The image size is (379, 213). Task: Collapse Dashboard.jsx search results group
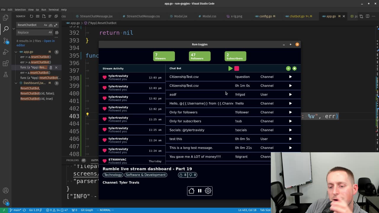click(16, 83)
